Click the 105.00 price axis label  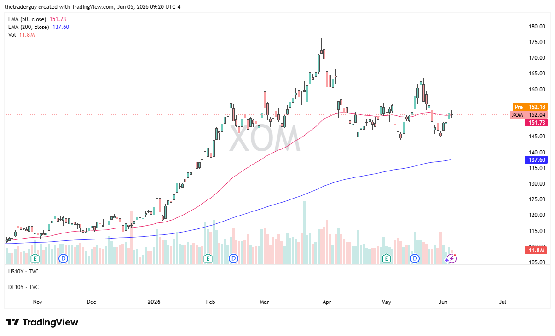pyautogui.click(x=537, y=262)
